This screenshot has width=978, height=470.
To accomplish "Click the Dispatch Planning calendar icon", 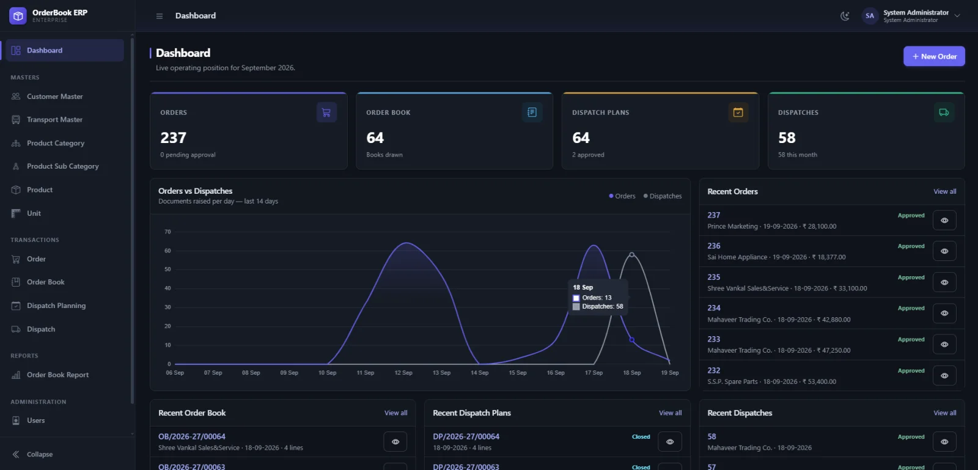I will point(16,306).
